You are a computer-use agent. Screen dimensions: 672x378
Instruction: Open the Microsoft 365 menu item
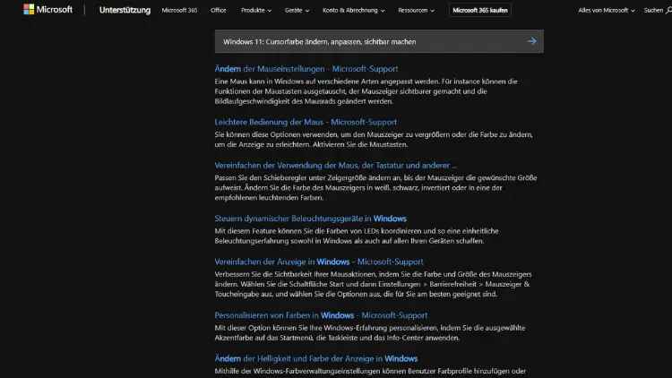pos(179,10)
